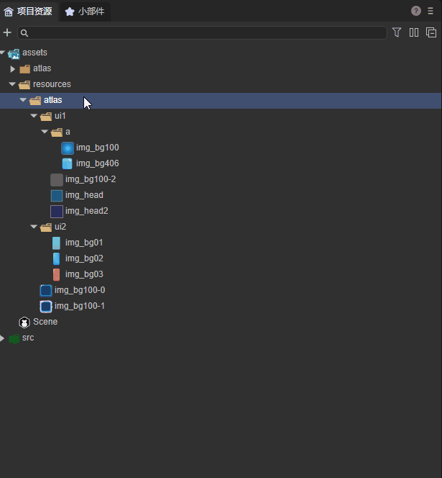This screenshot has height=478, width=442.
Task: Collapse the ui2 folder arrow
Action: click(x=34, y=227)
